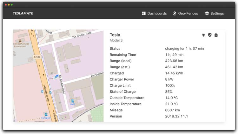Click the Model 3 subtitle

click(116, 40)
